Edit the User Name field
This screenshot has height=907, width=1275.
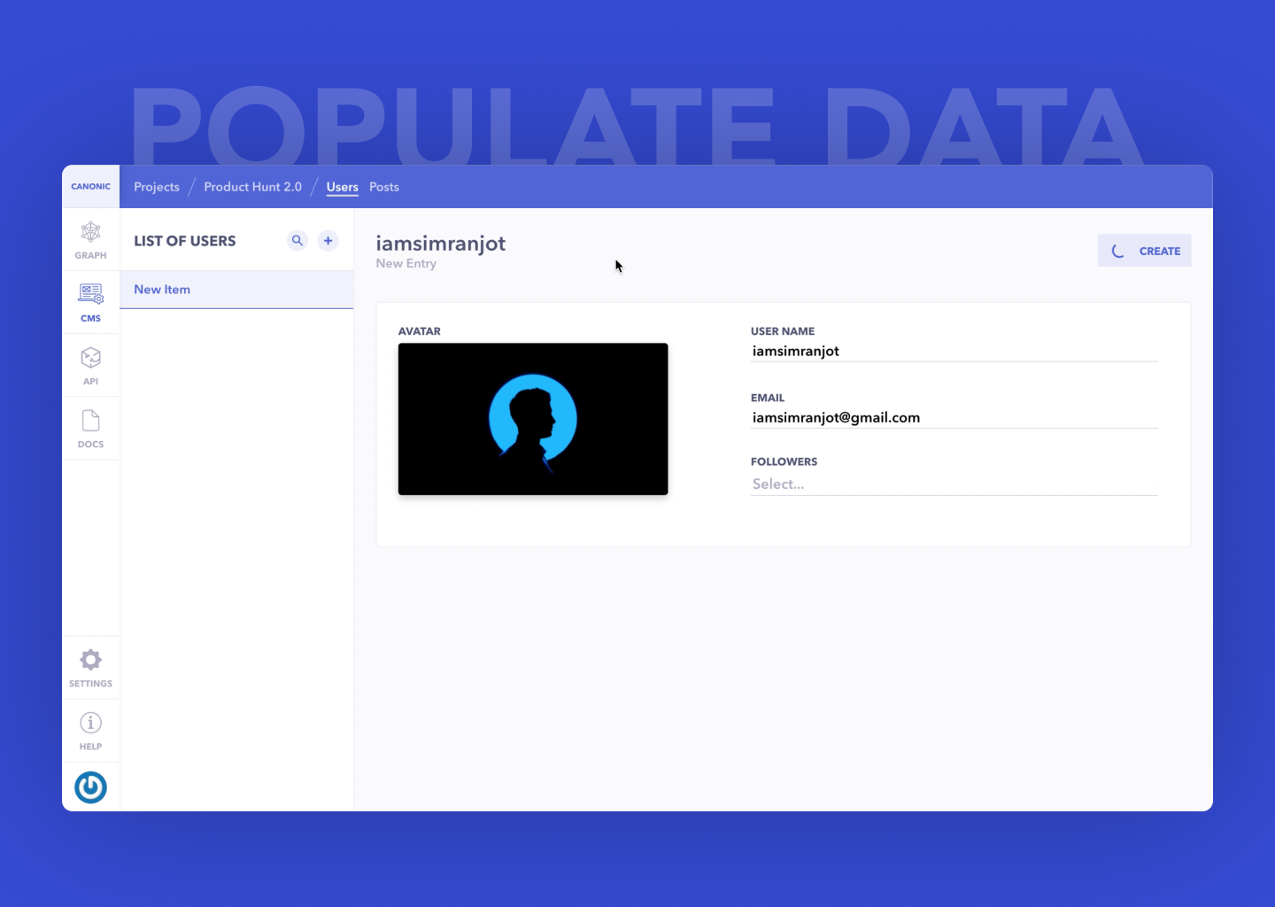point(954,351)
